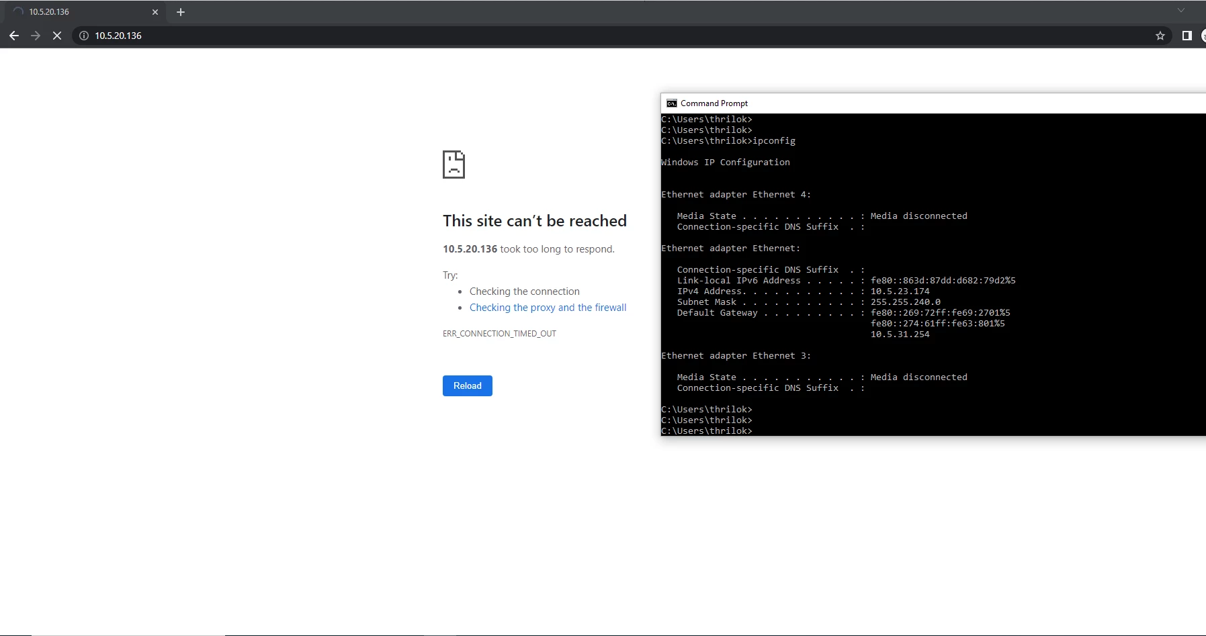Close the 10.5.20.136 tab
Image resolution: width=1206 pixels, height=636 pixels.
click(x=155, y=12)
